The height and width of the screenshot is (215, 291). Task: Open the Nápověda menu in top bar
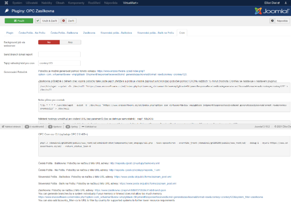coord(111,3)
